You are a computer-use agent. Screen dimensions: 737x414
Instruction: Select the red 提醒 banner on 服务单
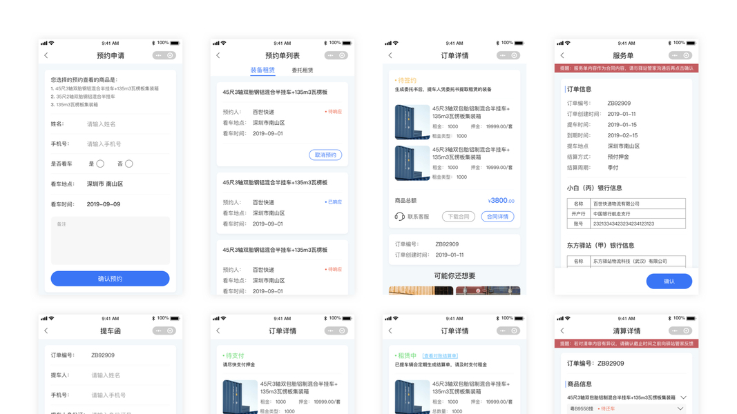tap(626, 68)
